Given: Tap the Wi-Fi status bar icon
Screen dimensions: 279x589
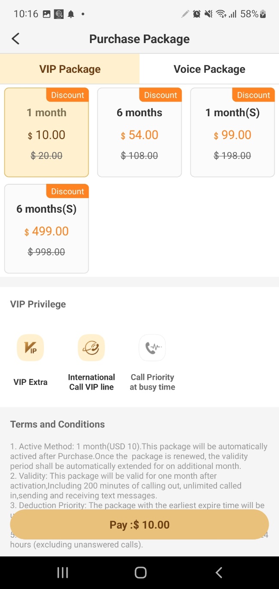Looking at the screenshot, I should pyautogui.click(x=221, y=14).
